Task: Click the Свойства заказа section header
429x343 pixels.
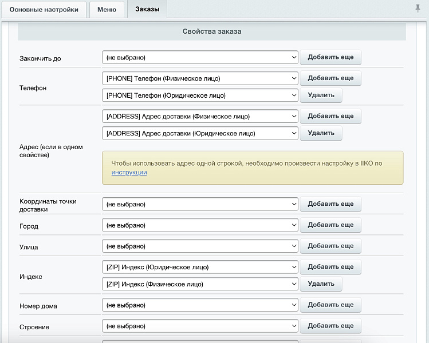Action: point(212,31)
